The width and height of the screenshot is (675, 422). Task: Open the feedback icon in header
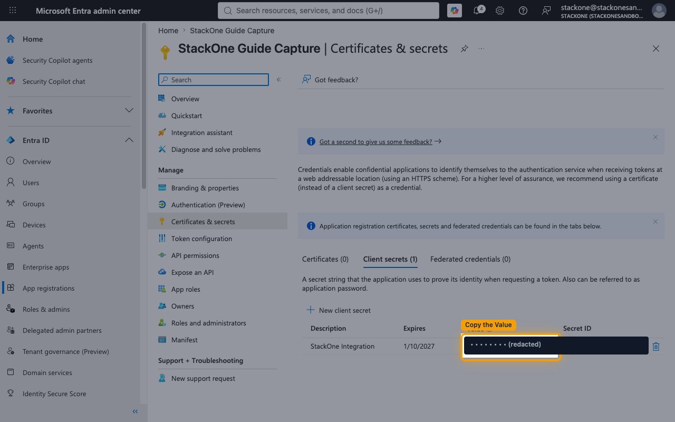[x=546, y=11]
